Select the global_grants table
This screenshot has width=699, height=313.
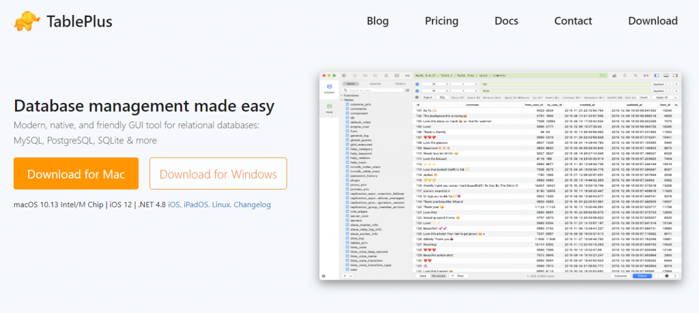pos(358,139)
